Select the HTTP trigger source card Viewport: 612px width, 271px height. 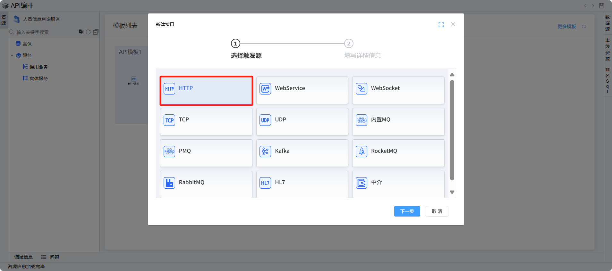coord(206,90)
